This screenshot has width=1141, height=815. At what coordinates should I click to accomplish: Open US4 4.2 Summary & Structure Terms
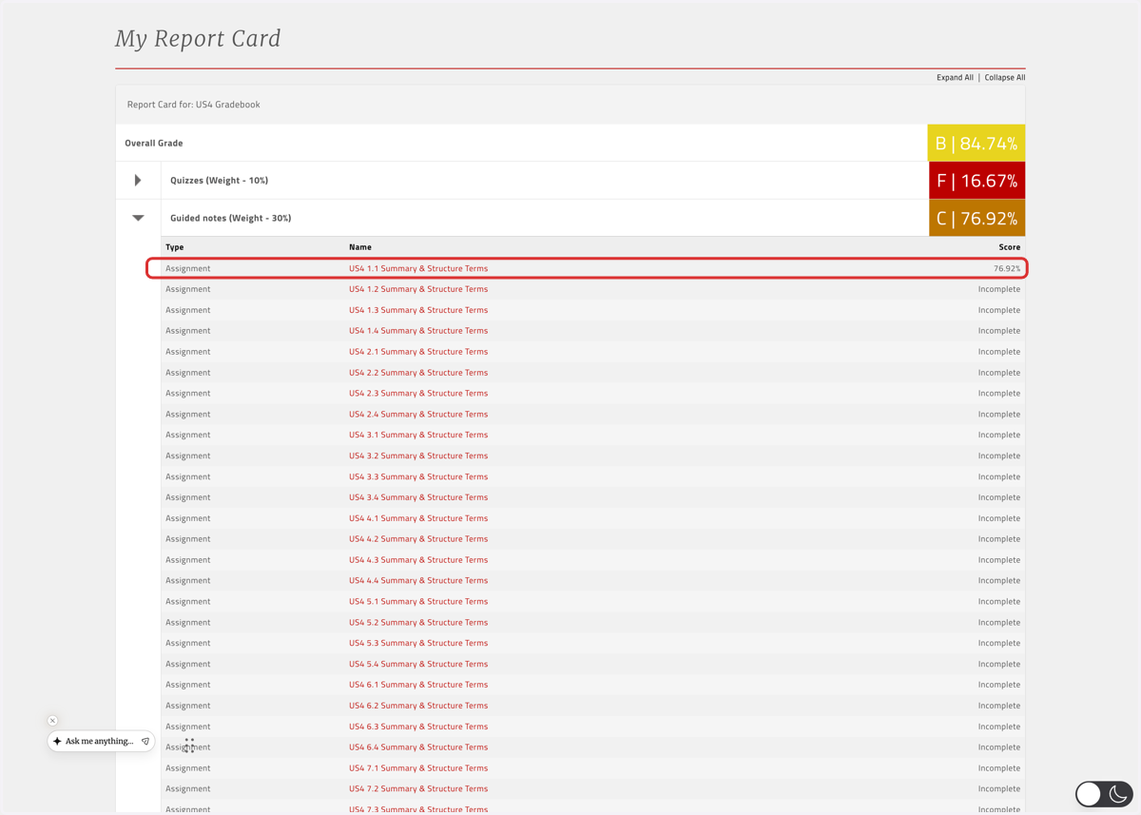coord(418,538)
